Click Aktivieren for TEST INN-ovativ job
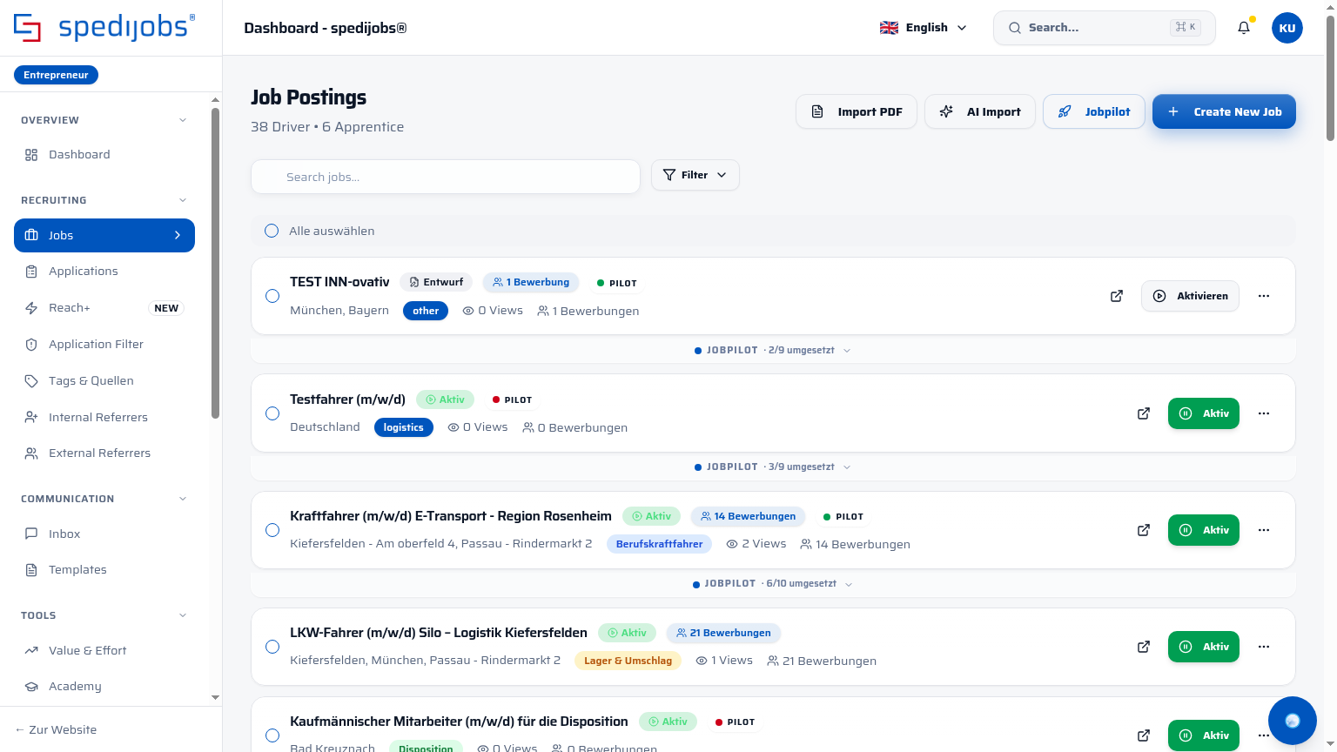The height and width of the screenshot is (752, 1337). click(x=1190, y=296)
